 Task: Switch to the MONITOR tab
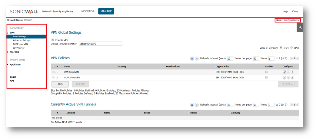[x=88, y=11]
